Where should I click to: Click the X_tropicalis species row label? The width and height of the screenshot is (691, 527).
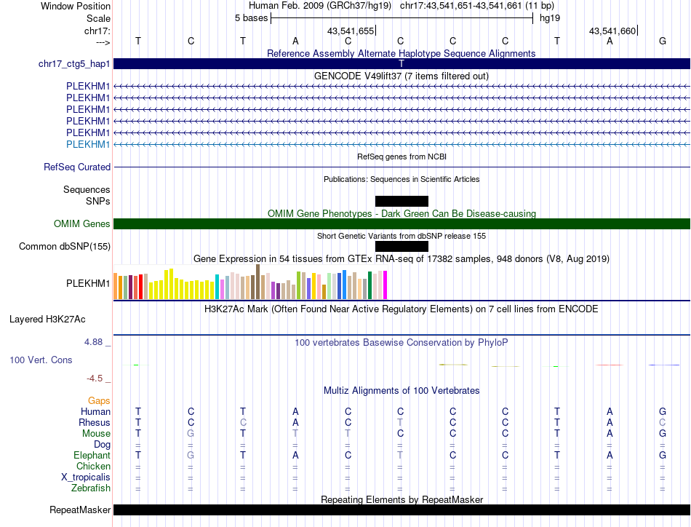(x=86, y=478)
